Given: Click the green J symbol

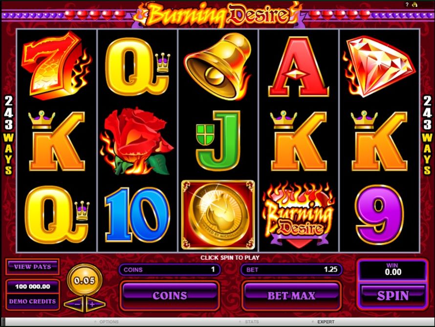Looking at the screenshot, I should click(218, 140).
